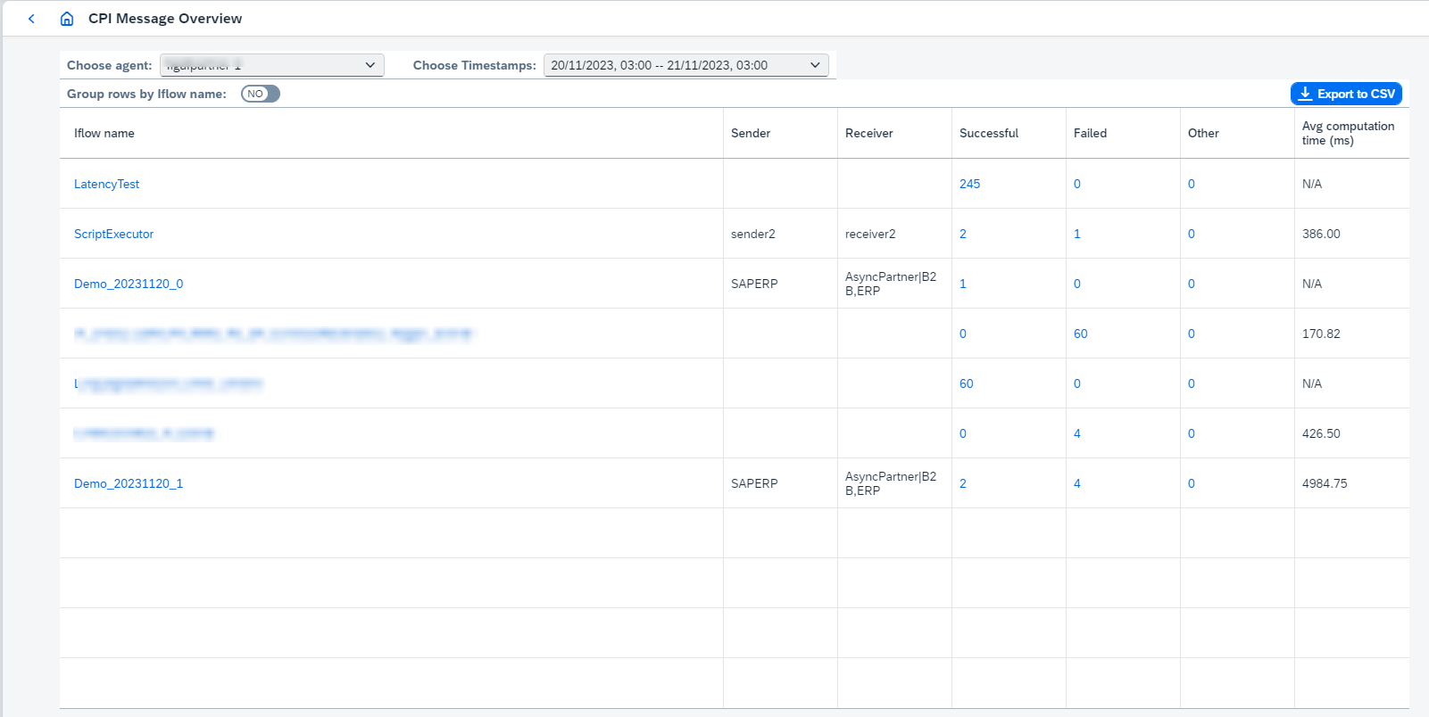Open LatencyTest iflow link
Screen dimensions: 1429x717
[106, 184]
